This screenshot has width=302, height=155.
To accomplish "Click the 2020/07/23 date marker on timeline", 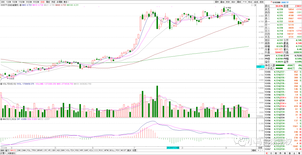I will [x=173, y=147].
